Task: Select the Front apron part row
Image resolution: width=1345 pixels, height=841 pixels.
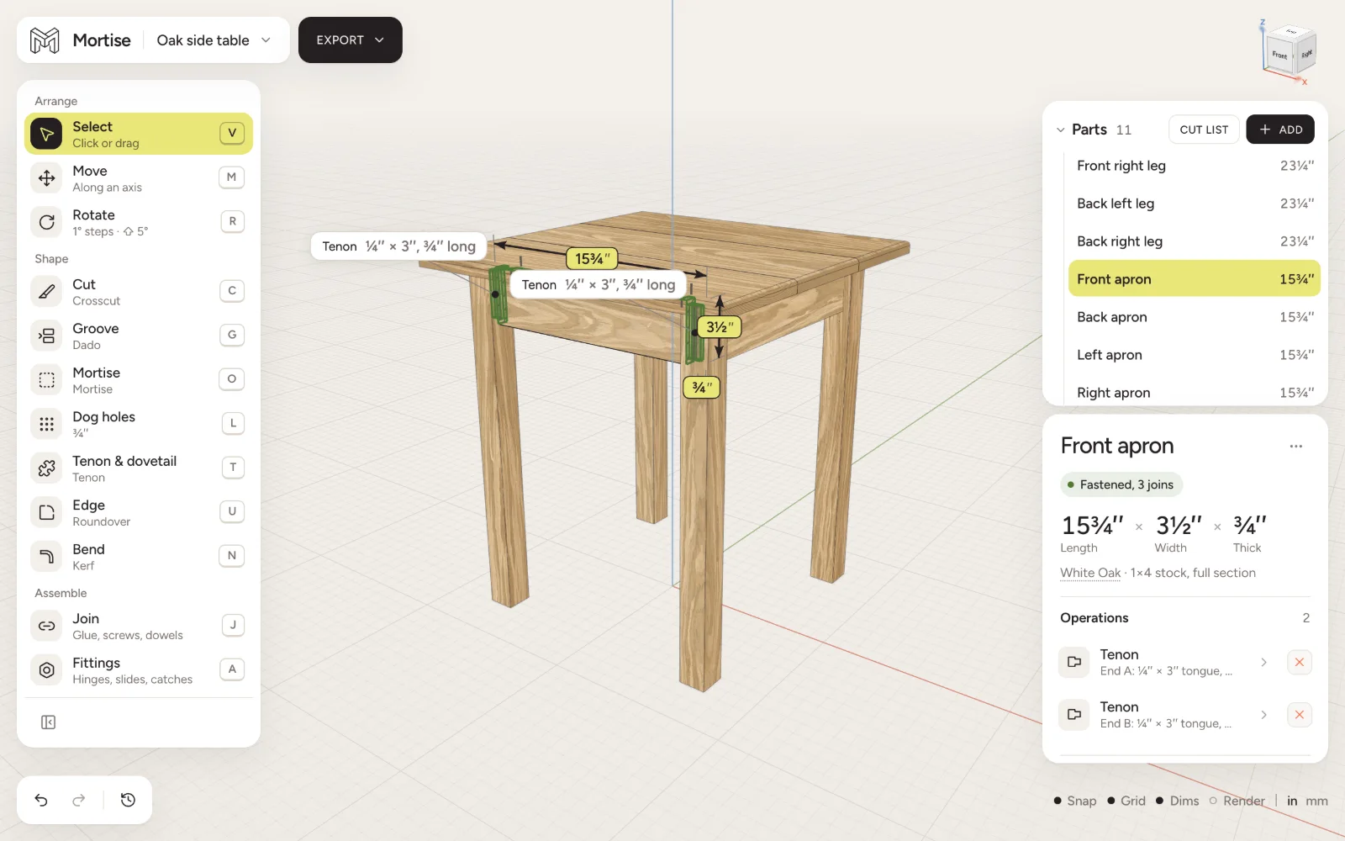Action: point(1194,279)
